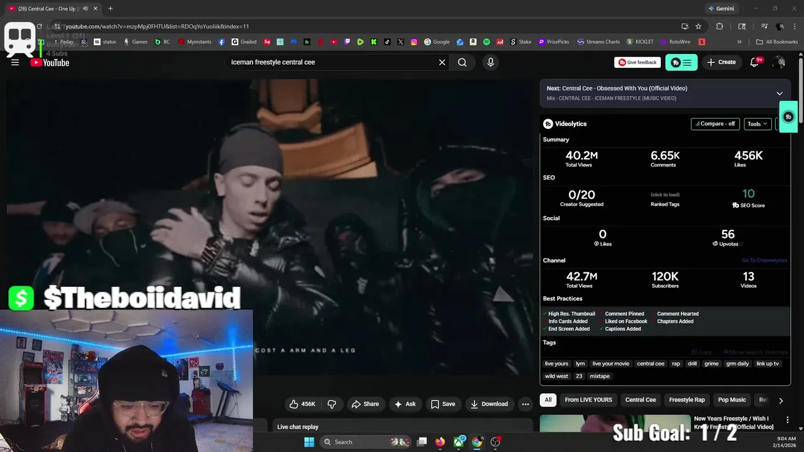This screenshot has height=452, width=804.
Task: Run search with the magnifier button
Action: (x=462, y=62)
